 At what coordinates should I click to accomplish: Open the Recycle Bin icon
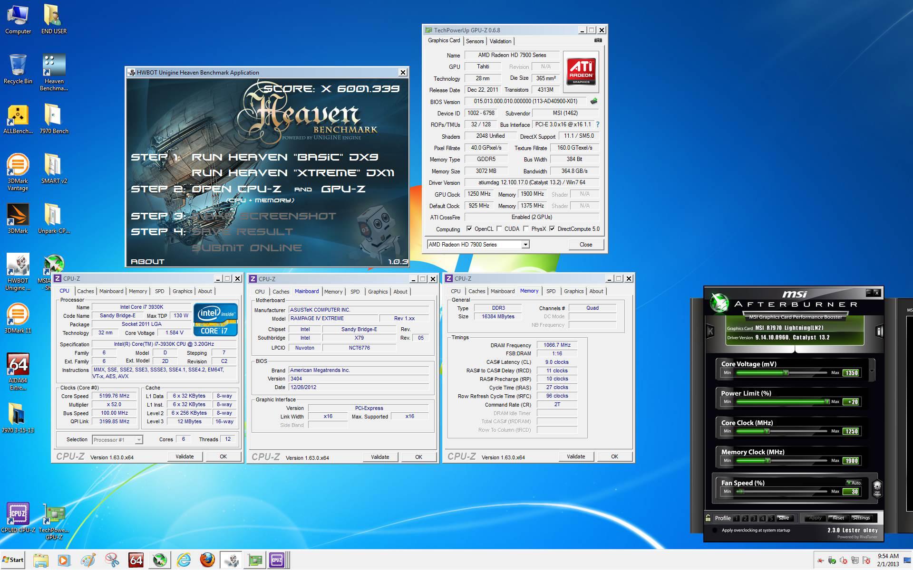click(18, 69)
